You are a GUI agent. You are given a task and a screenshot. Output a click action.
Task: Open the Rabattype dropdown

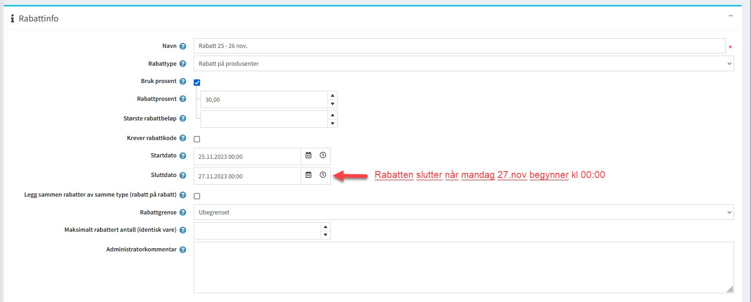point(463,64)
